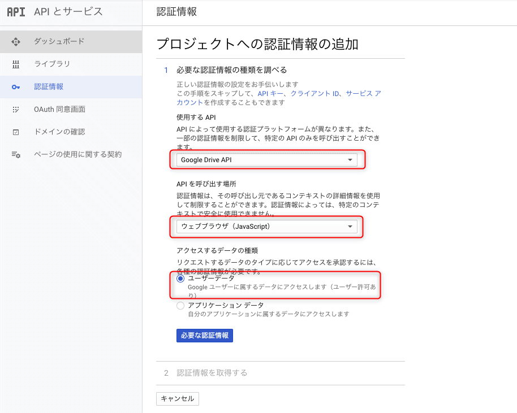Viewport: 517px width, 413px height.
Task: Click the API logo icon in header
Action: pyautogui.click(x=16, y=12)
